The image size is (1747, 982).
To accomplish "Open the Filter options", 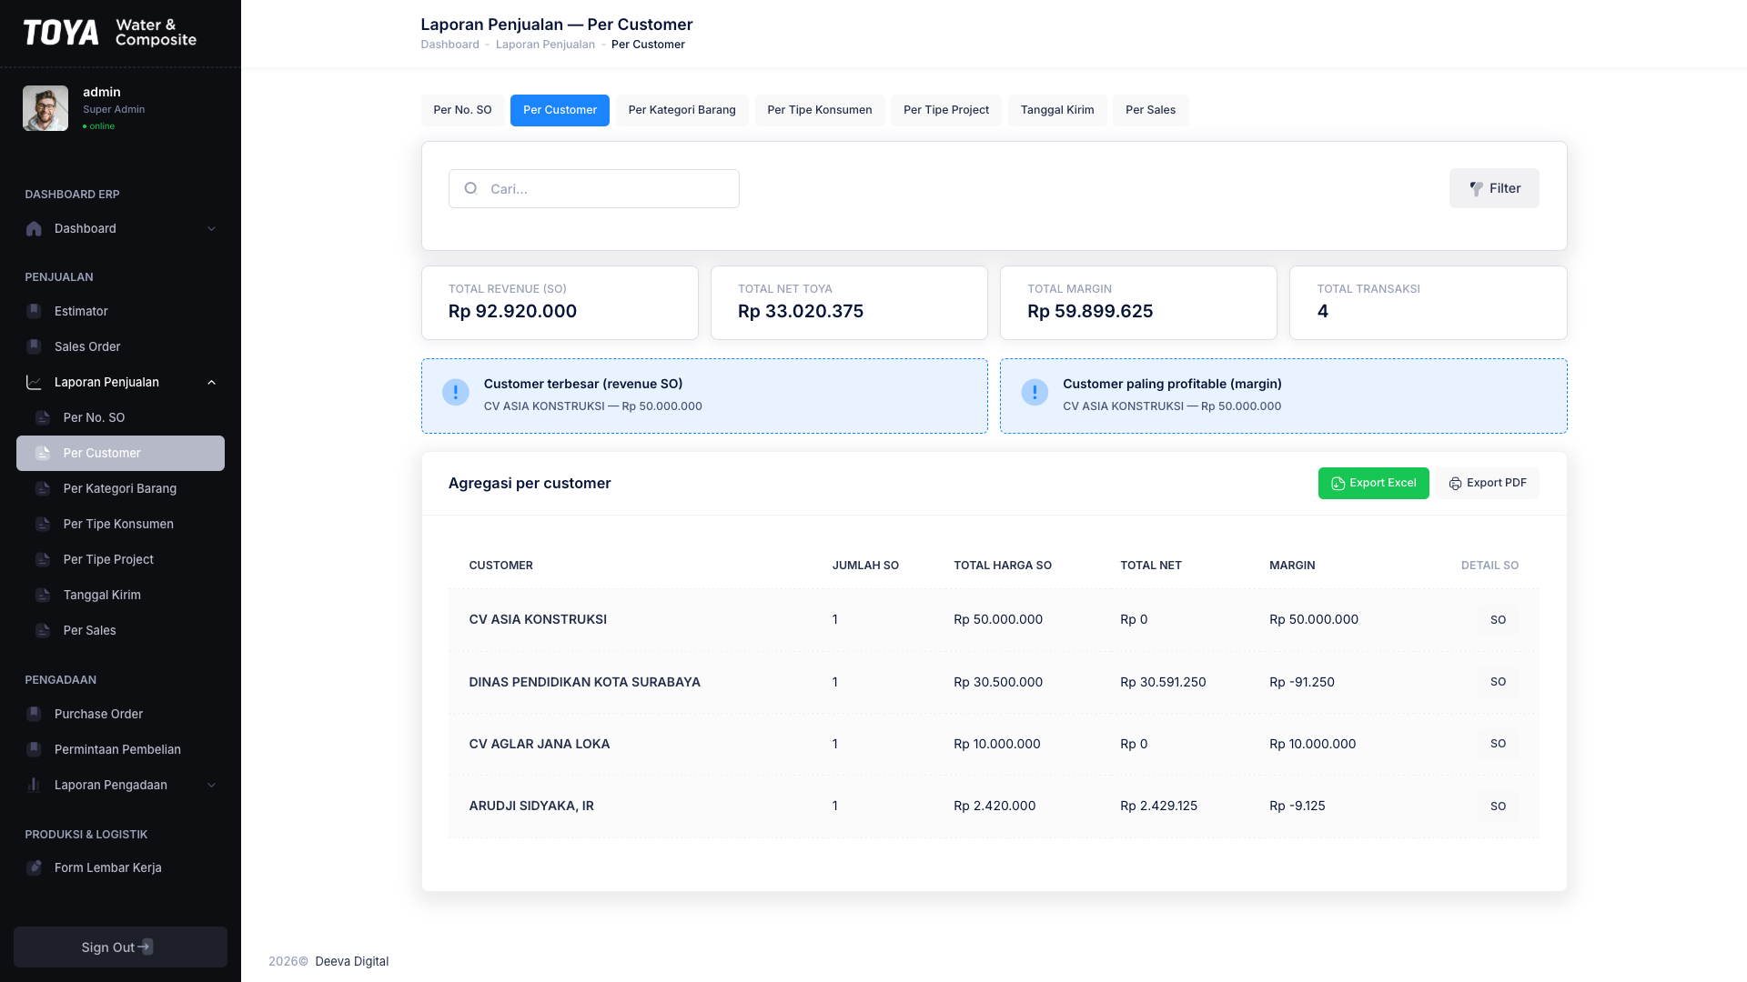I will (x=1494, y=188).
